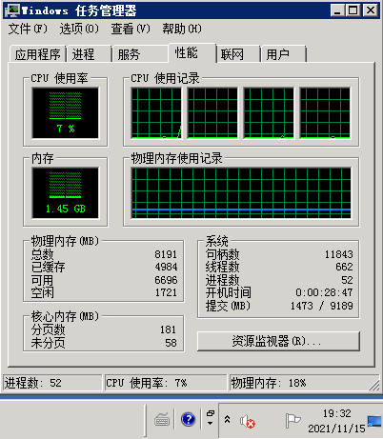Viewport: 383px width, 439px height.
Task: Click the Task Manager title bar icon
Action: click(x=12, y=10)
